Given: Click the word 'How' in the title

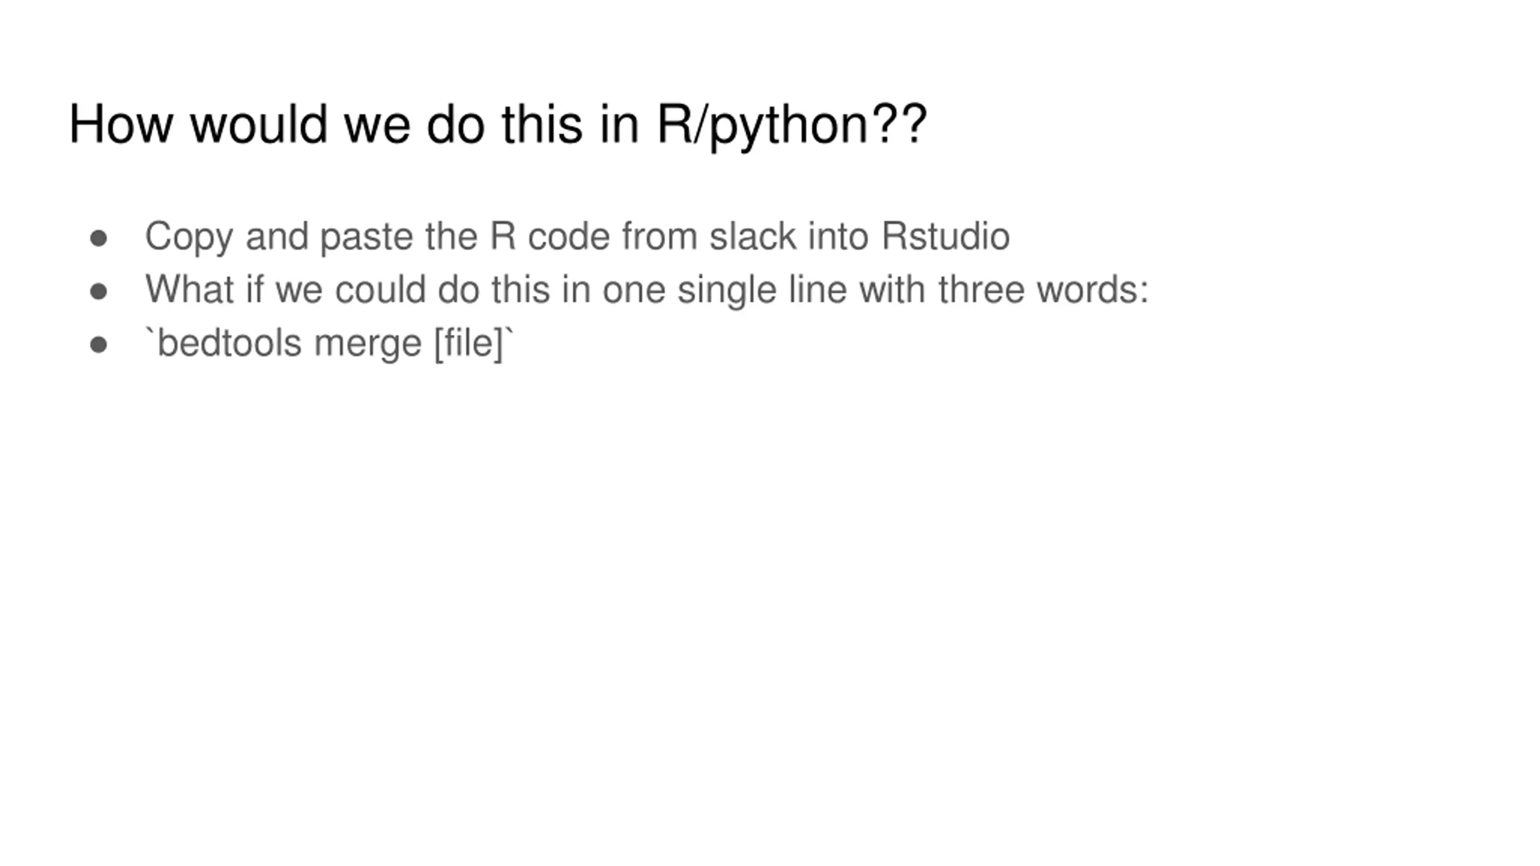Looking at the screenshot, I should click(121, 124).
